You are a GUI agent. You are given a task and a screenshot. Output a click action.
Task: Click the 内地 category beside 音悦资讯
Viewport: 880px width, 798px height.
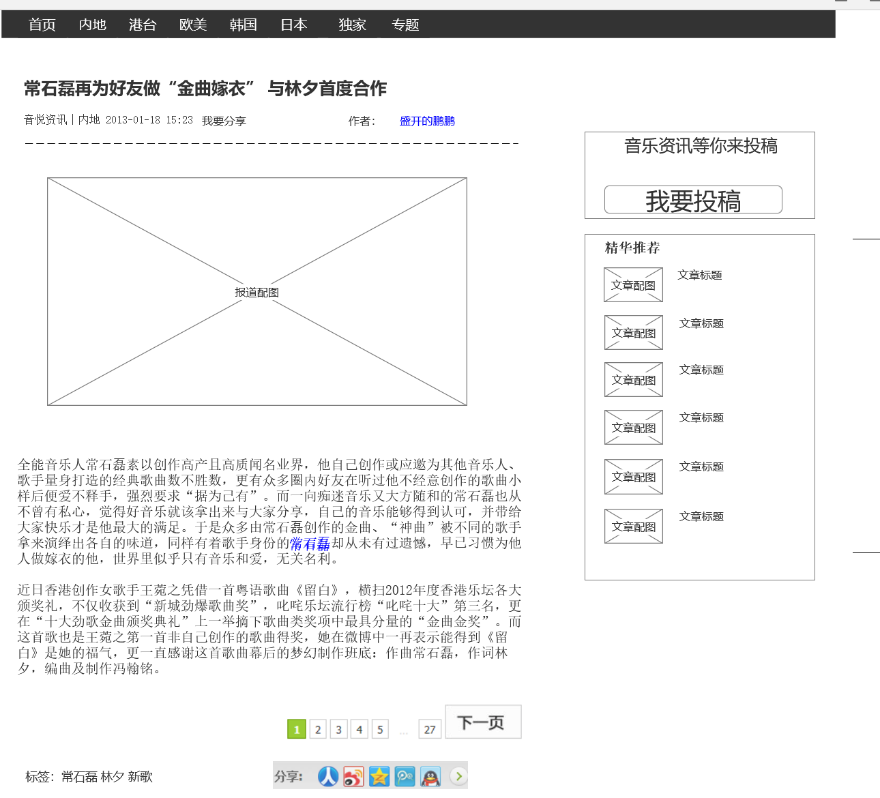pos(89,119)
